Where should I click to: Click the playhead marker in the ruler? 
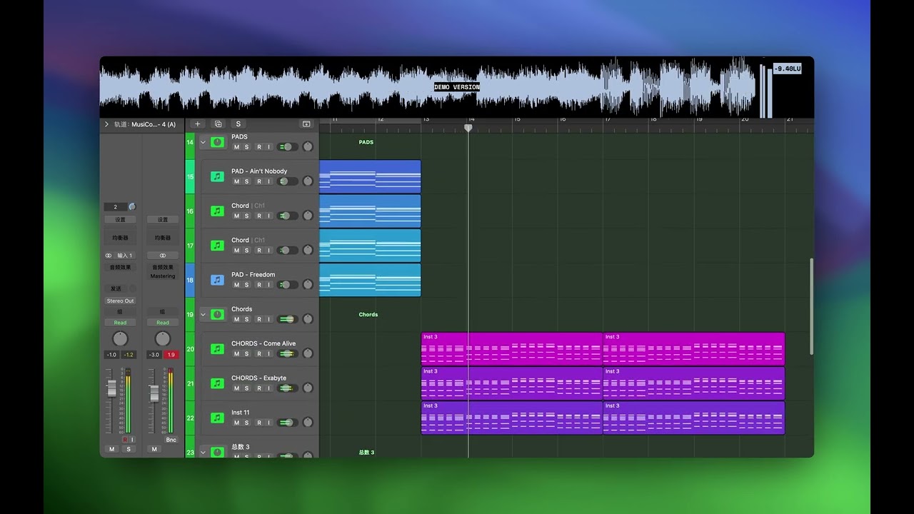click(468, 128)
